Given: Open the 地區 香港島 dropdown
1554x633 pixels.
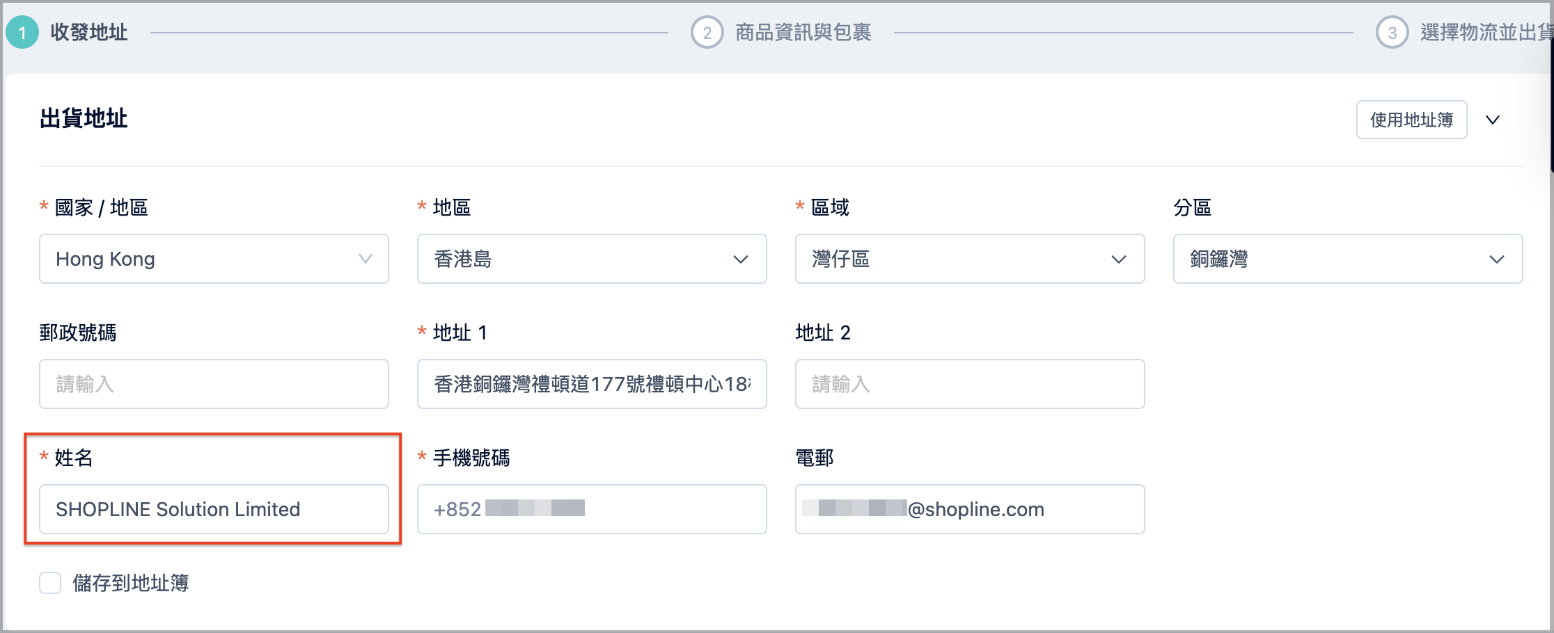Looking at the screenshot, I should click(x=592, y=259).
